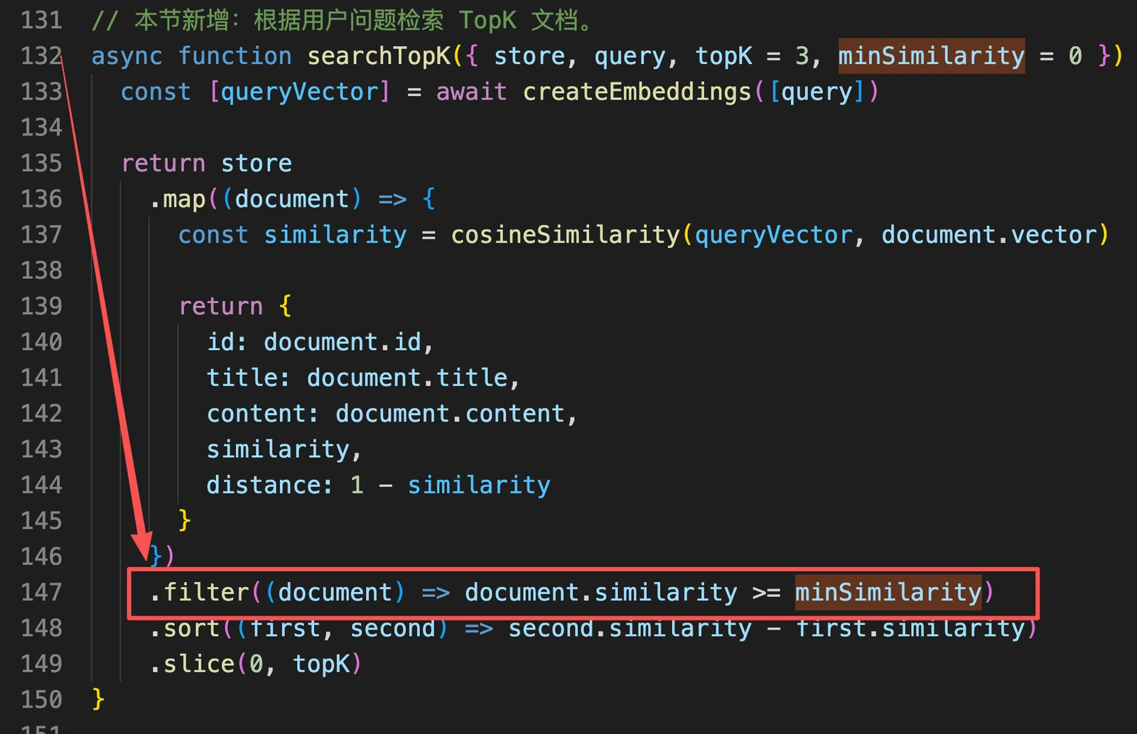Click the createEmbeddings function call

tap(637, 92)
